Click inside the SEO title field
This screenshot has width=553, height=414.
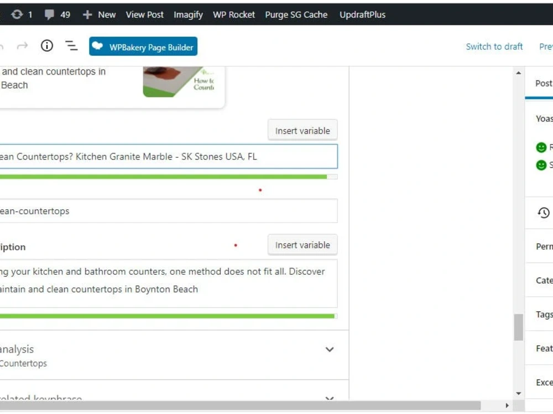point(169,156)
